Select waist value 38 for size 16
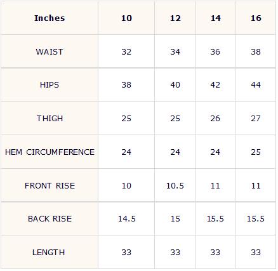The width and height of the screenshot is (278, 271). point(256,52)
